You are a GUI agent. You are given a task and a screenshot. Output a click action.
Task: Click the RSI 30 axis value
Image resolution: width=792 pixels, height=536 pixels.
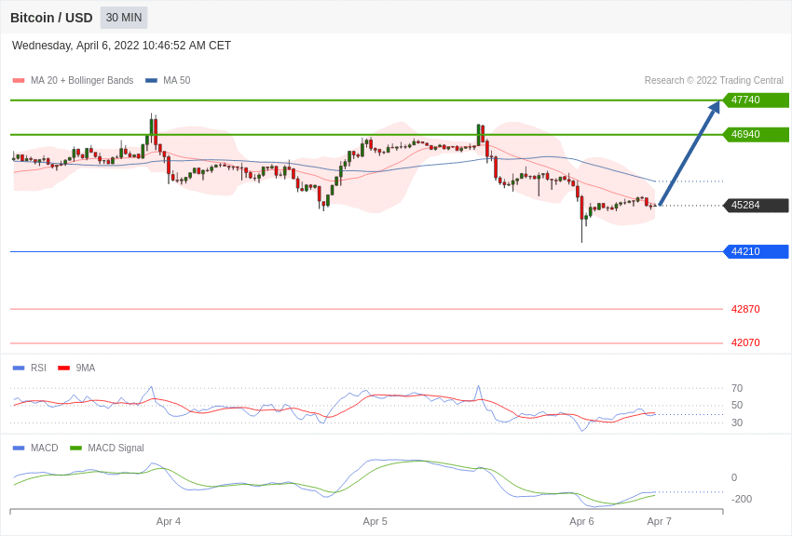tap(737, 422)
